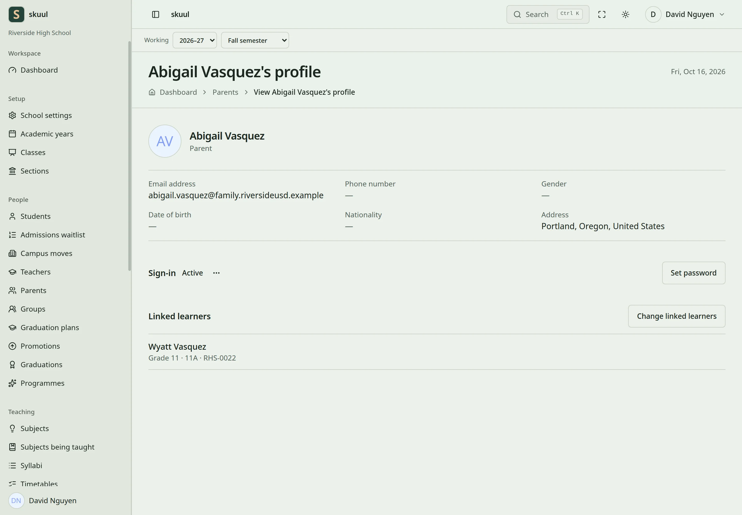Screen dimensions: 742x515
Task: Click the Promotions arrow icon
Action: point(12,346)
